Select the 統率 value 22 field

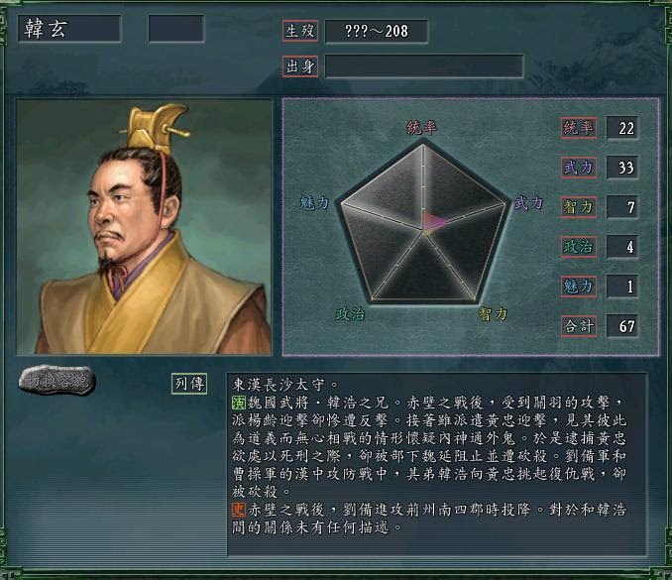pyautogui.click(x=622, y=128)
